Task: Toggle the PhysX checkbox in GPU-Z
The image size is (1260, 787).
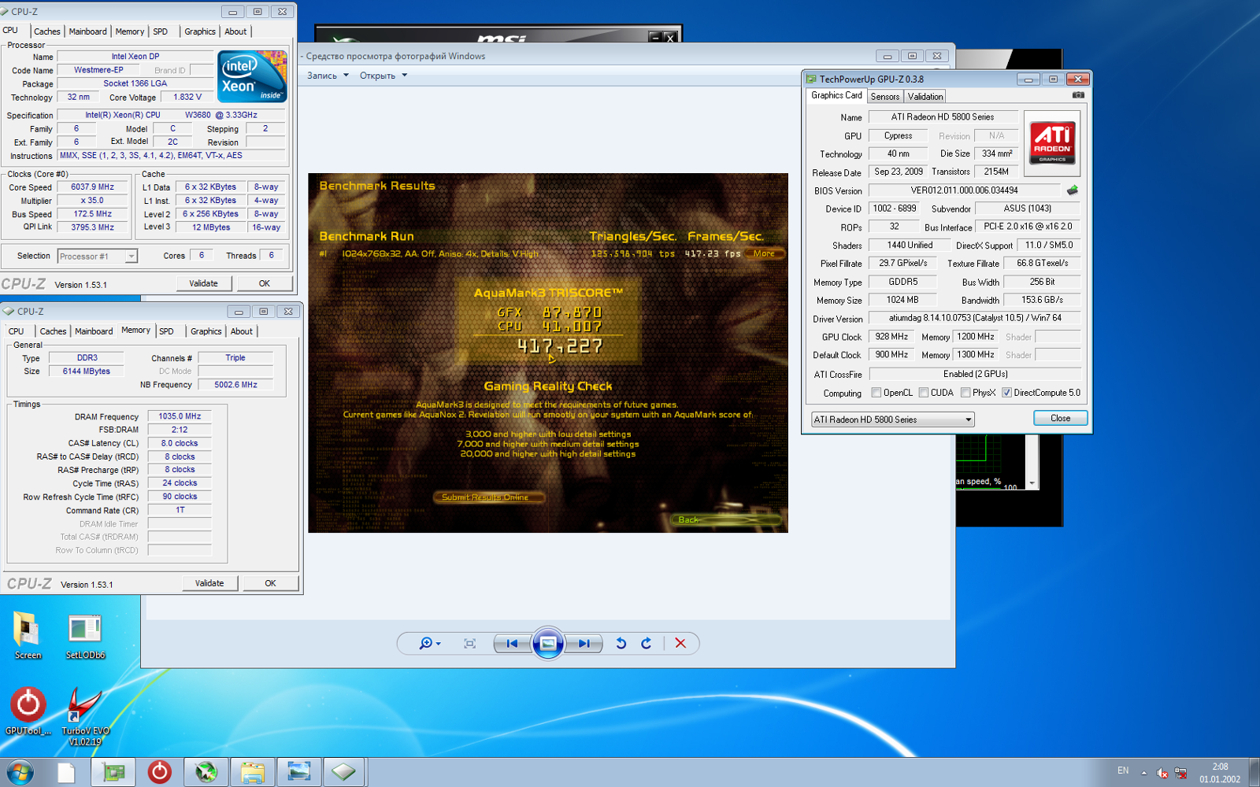Action: click(965, 393)
